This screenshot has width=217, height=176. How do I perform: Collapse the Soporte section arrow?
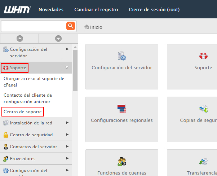point(67,67)
